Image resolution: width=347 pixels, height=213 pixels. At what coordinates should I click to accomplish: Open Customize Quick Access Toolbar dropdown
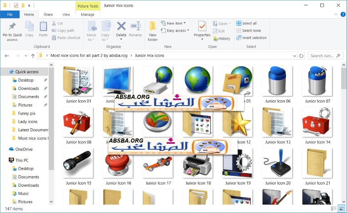coord(29,5)
